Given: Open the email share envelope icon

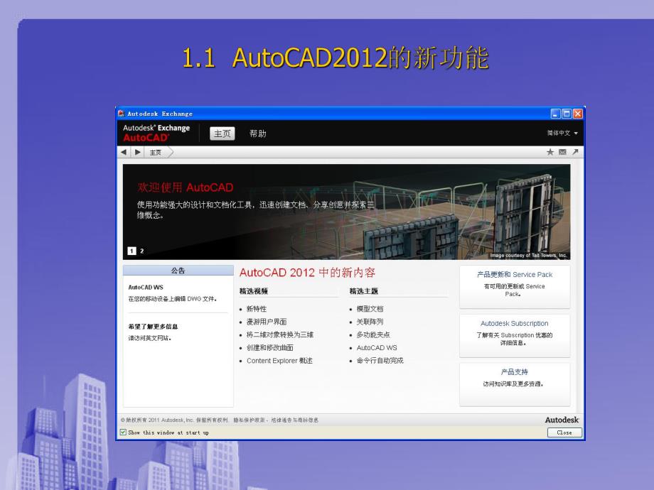Looking at the screenshot, I should tap(563, 151).
